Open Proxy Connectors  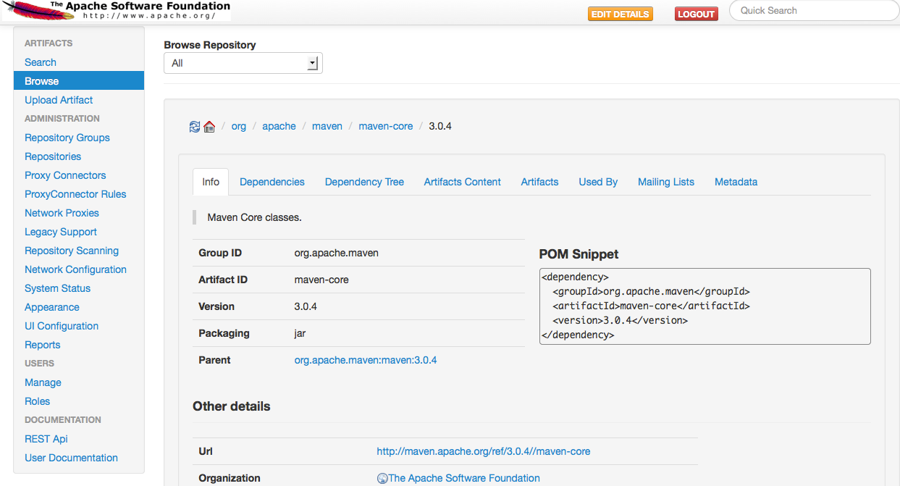pos(65,175)
